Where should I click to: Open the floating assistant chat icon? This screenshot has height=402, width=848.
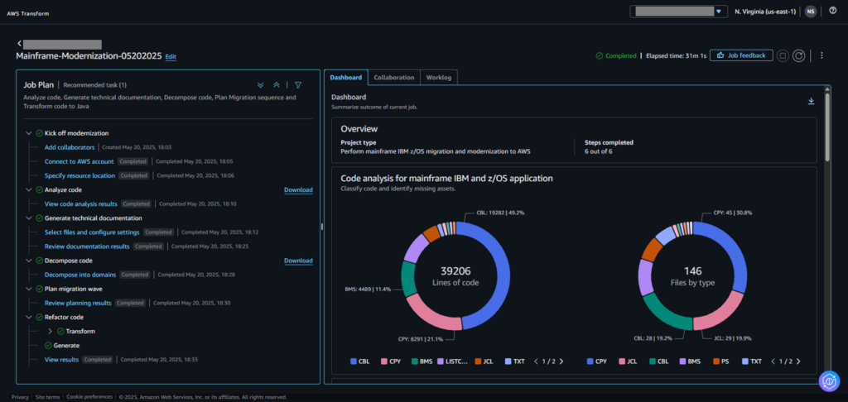pyautogui.click(x=828, y=380)
